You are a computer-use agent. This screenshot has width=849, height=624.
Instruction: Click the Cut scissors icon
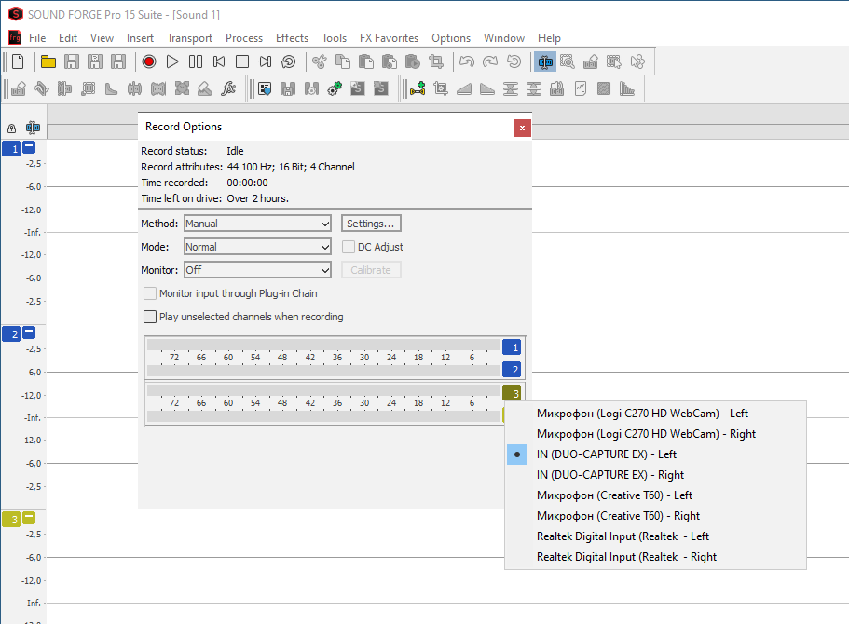(320, 61)
